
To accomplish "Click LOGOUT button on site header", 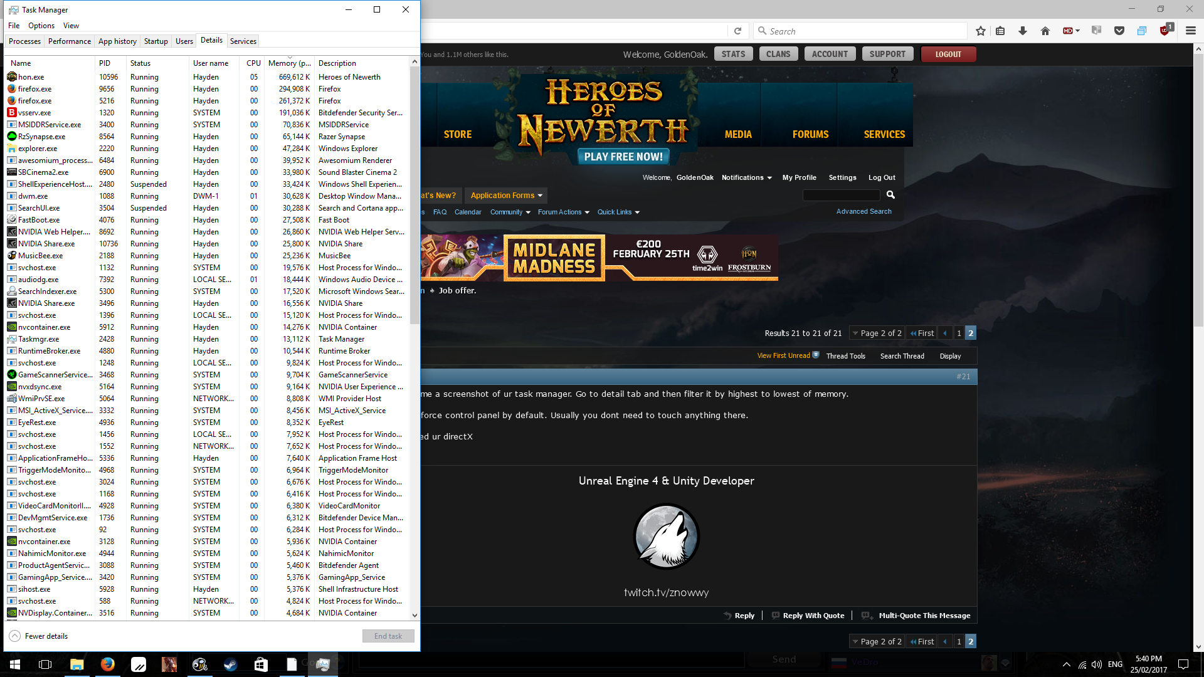I will click(x=948, y=55).
